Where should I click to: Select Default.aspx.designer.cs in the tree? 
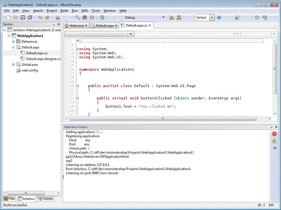pos(43,59)
